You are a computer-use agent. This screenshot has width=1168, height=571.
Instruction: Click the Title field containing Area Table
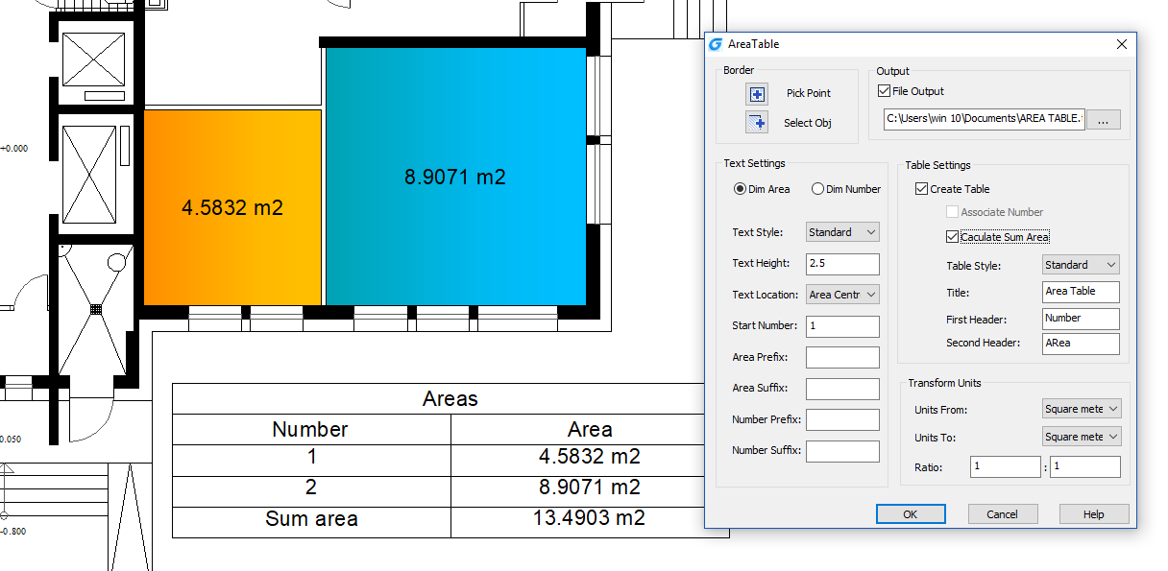pyautogui.click(x=1081, y=292)
